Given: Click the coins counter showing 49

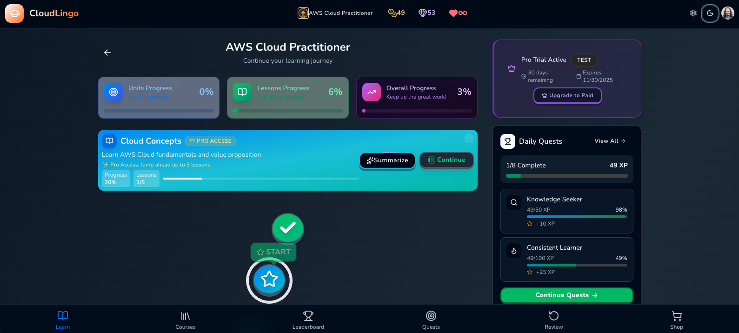Looking at the screenshot, I should point(396,13).
